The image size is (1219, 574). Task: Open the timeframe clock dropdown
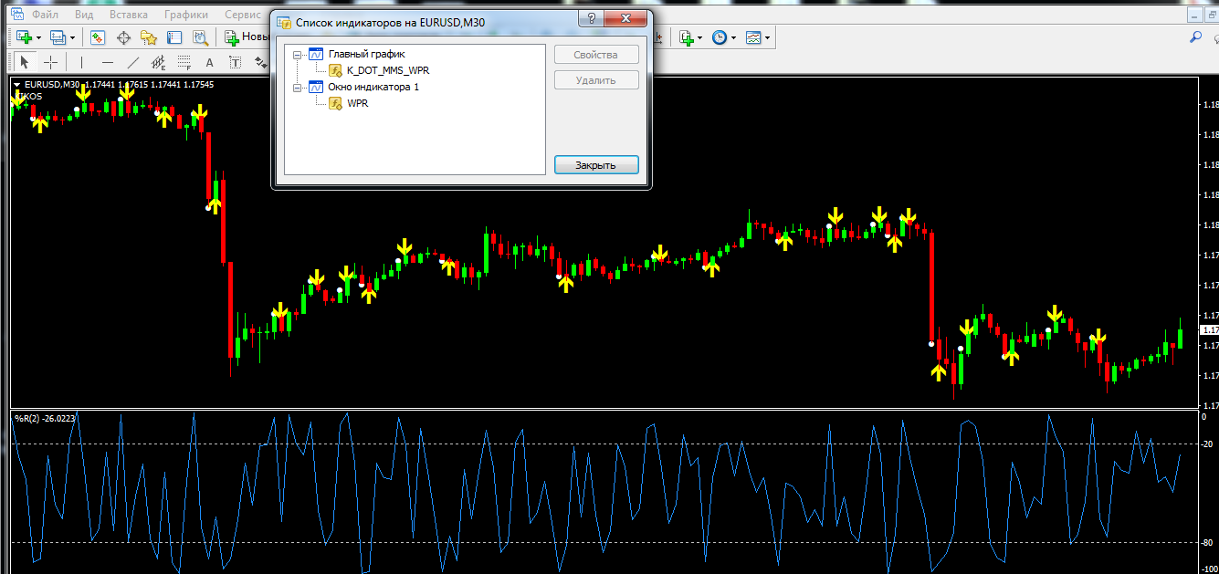click(x=733, y=37)
